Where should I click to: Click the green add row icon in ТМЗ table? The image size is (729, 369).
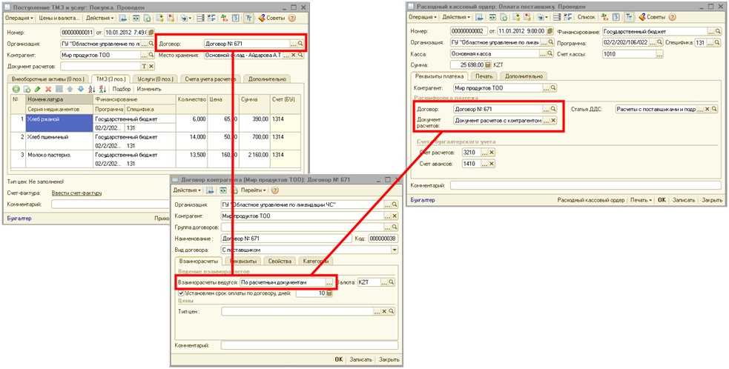(x=16, y=89)
